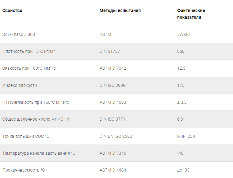The height and width of the screenshot is (178, 233).
Task: Click the Методы испытания column header
Action: tap(120, 10)
